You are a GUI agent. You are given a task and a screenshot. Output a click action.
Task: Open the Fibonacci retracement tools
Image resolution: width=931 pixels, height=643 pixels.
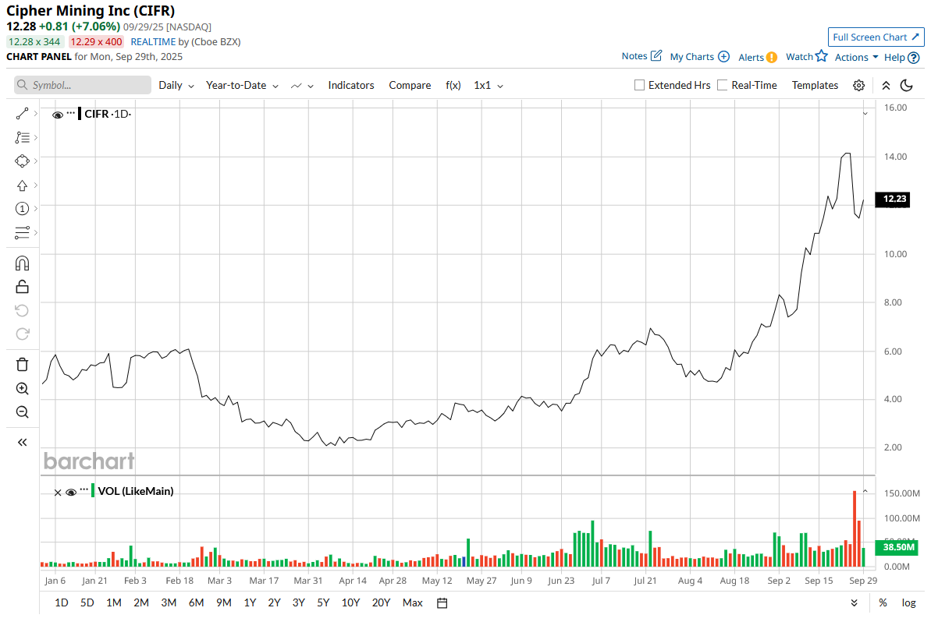click(22, 138)
